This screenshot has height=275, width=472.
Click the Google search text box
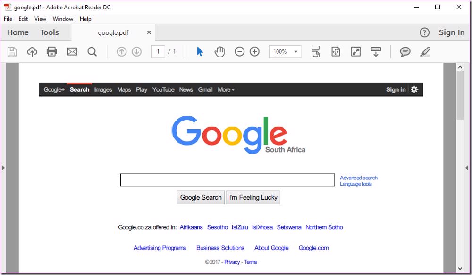tap(228, 180)
